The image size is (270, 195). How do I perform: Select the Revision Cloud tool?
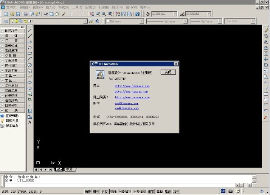click(30, 71)
